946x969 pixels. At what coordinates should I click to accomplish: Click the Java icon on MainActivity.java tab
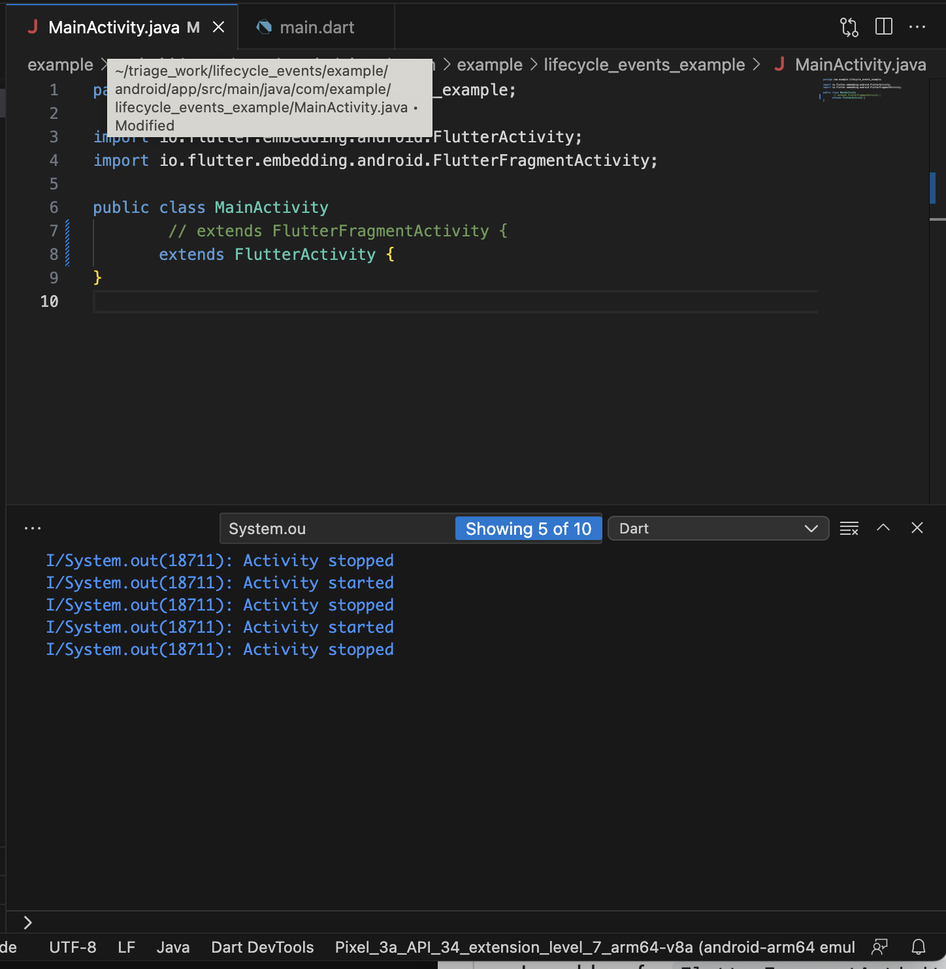point(33,27)
